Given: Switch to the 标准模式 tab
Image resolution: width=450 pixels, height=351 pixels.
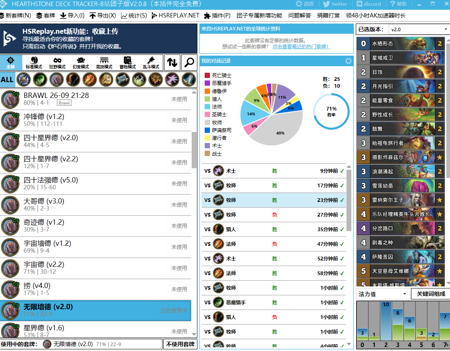Looking at the screenshot, I should 34,63.
